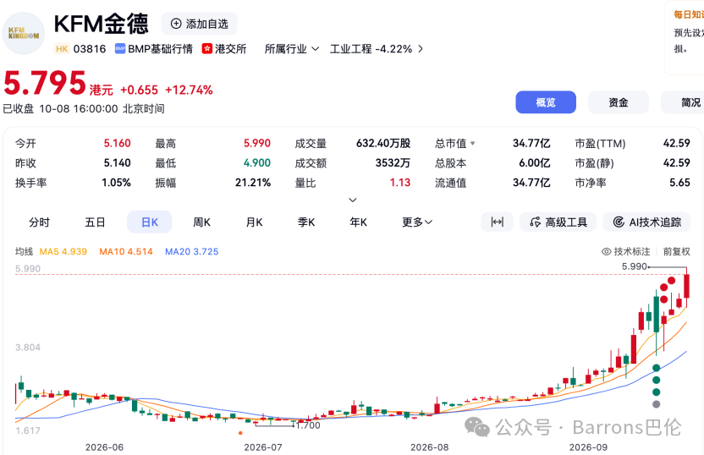Click the 港交所 Hong Kong flag icon
Viewport: 704px width, 455px height.
[x=207, y=48]
